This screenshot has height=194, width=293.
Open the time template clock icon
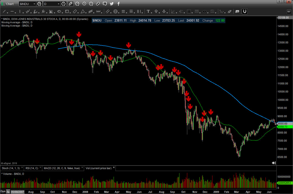click(x=64, y=4)
